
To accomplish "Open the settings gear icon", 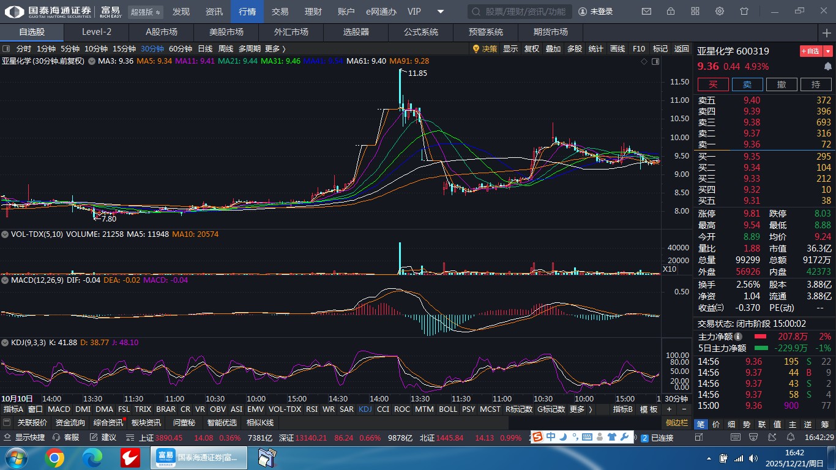I will (x=720, y=11).
